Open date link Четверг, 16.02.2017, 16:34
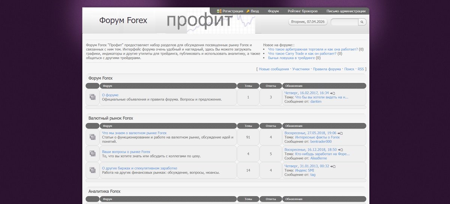 307,93
